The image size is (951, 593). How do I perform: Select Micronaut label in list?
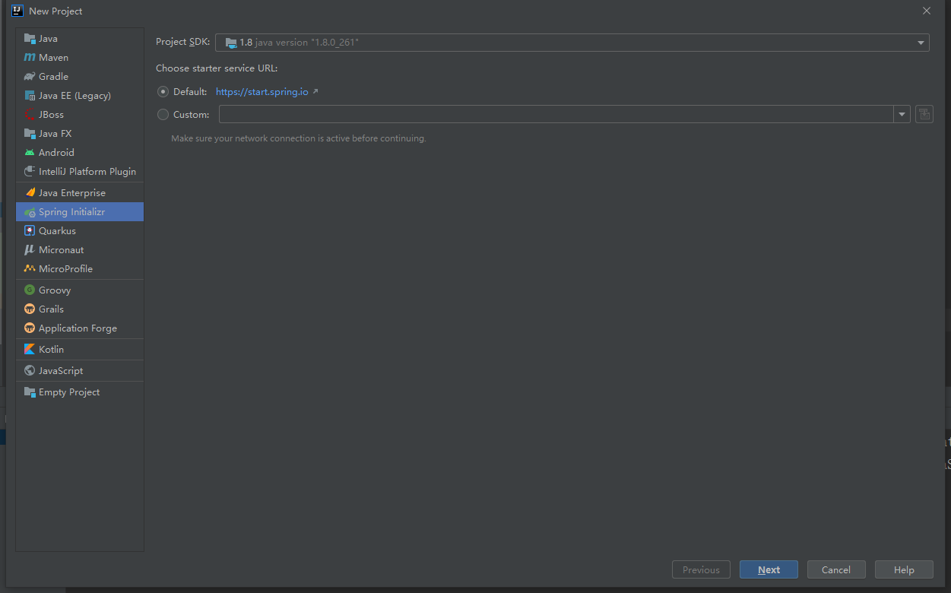62,250
